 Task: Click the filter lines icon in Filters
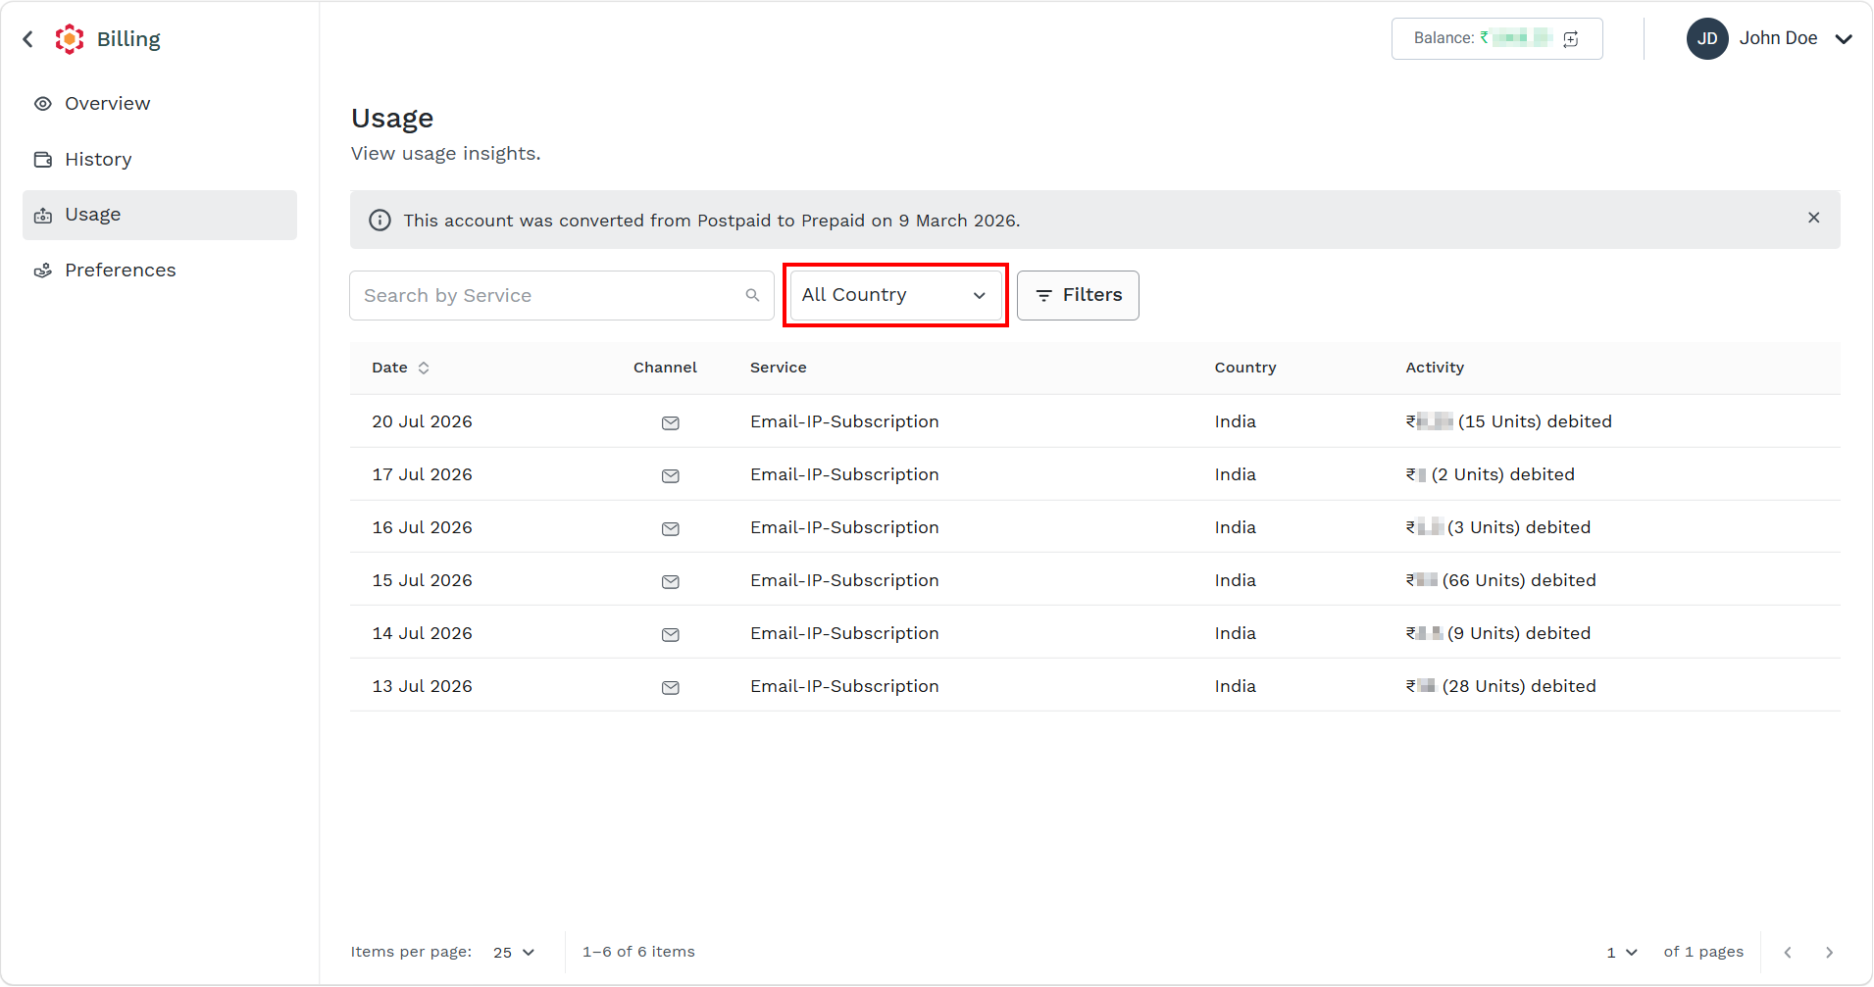[x=1043, y=295]
